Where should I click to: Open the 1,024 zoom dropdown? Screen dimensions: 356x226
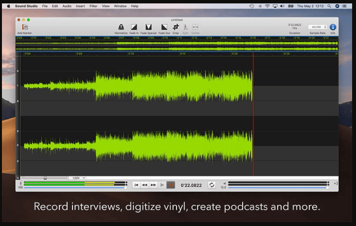coord(79,178)
